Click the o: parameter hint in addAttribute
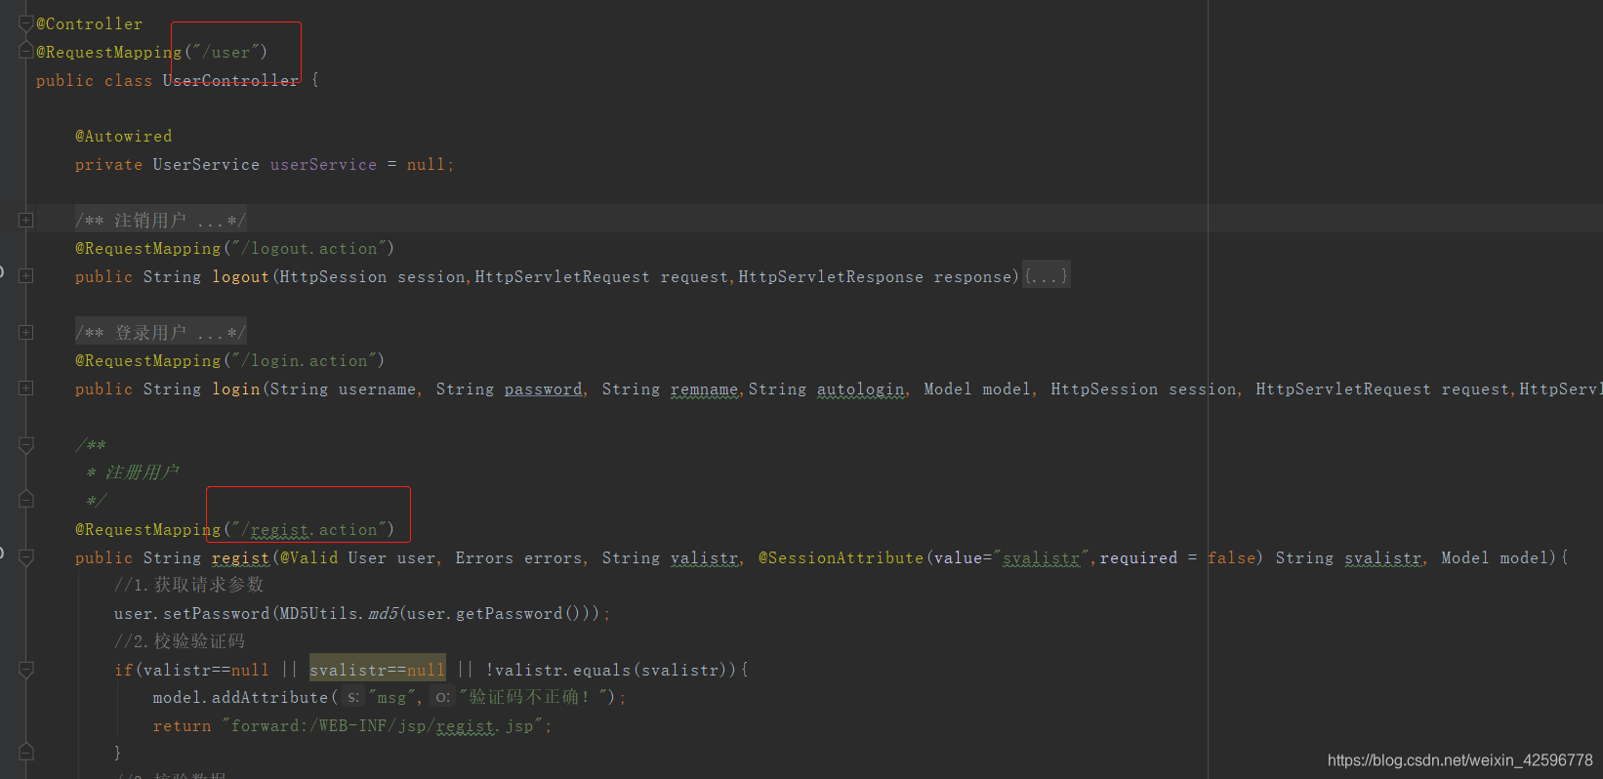 (442, 697)
